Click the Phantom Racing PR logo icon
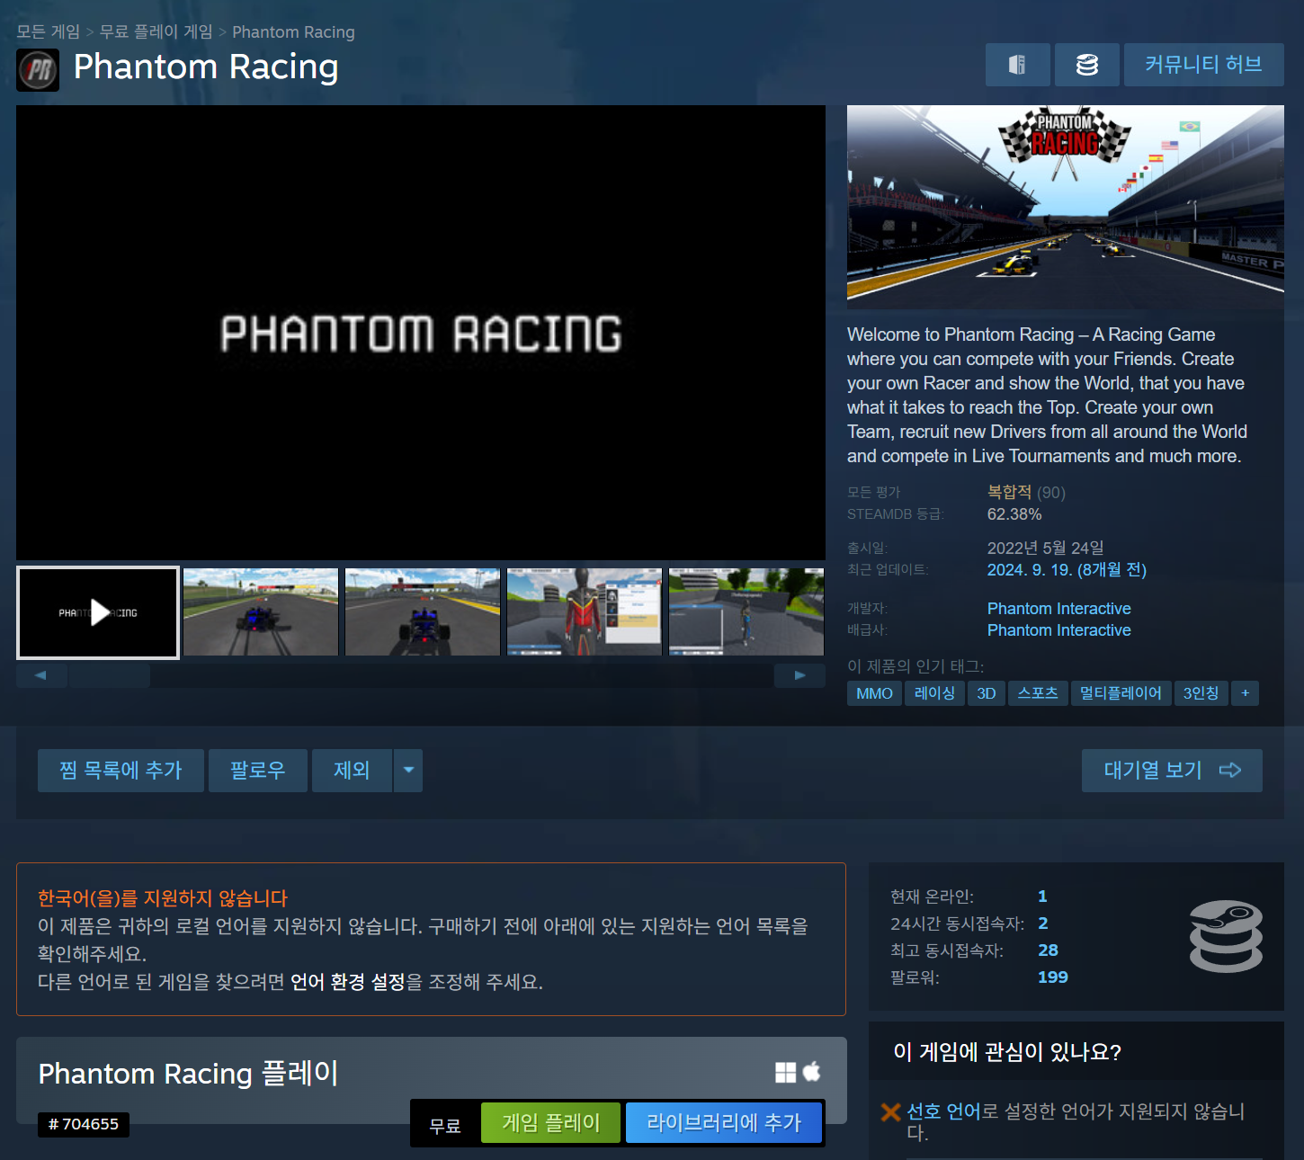This screenshot has width=1304, height=1160. coord(38,70)
